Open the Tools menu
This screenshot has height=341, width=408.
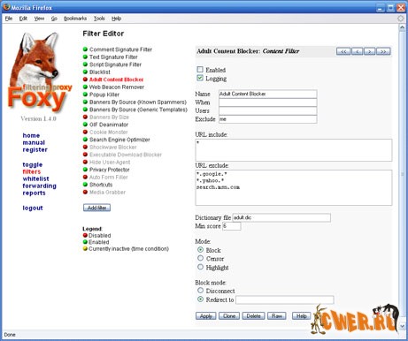point(99,19)
